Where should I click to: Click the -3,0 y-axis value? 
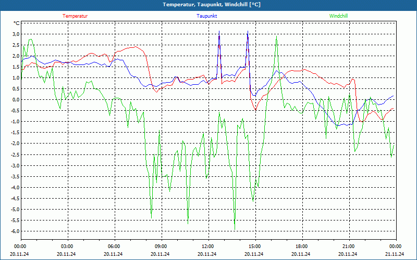(15, 165)
